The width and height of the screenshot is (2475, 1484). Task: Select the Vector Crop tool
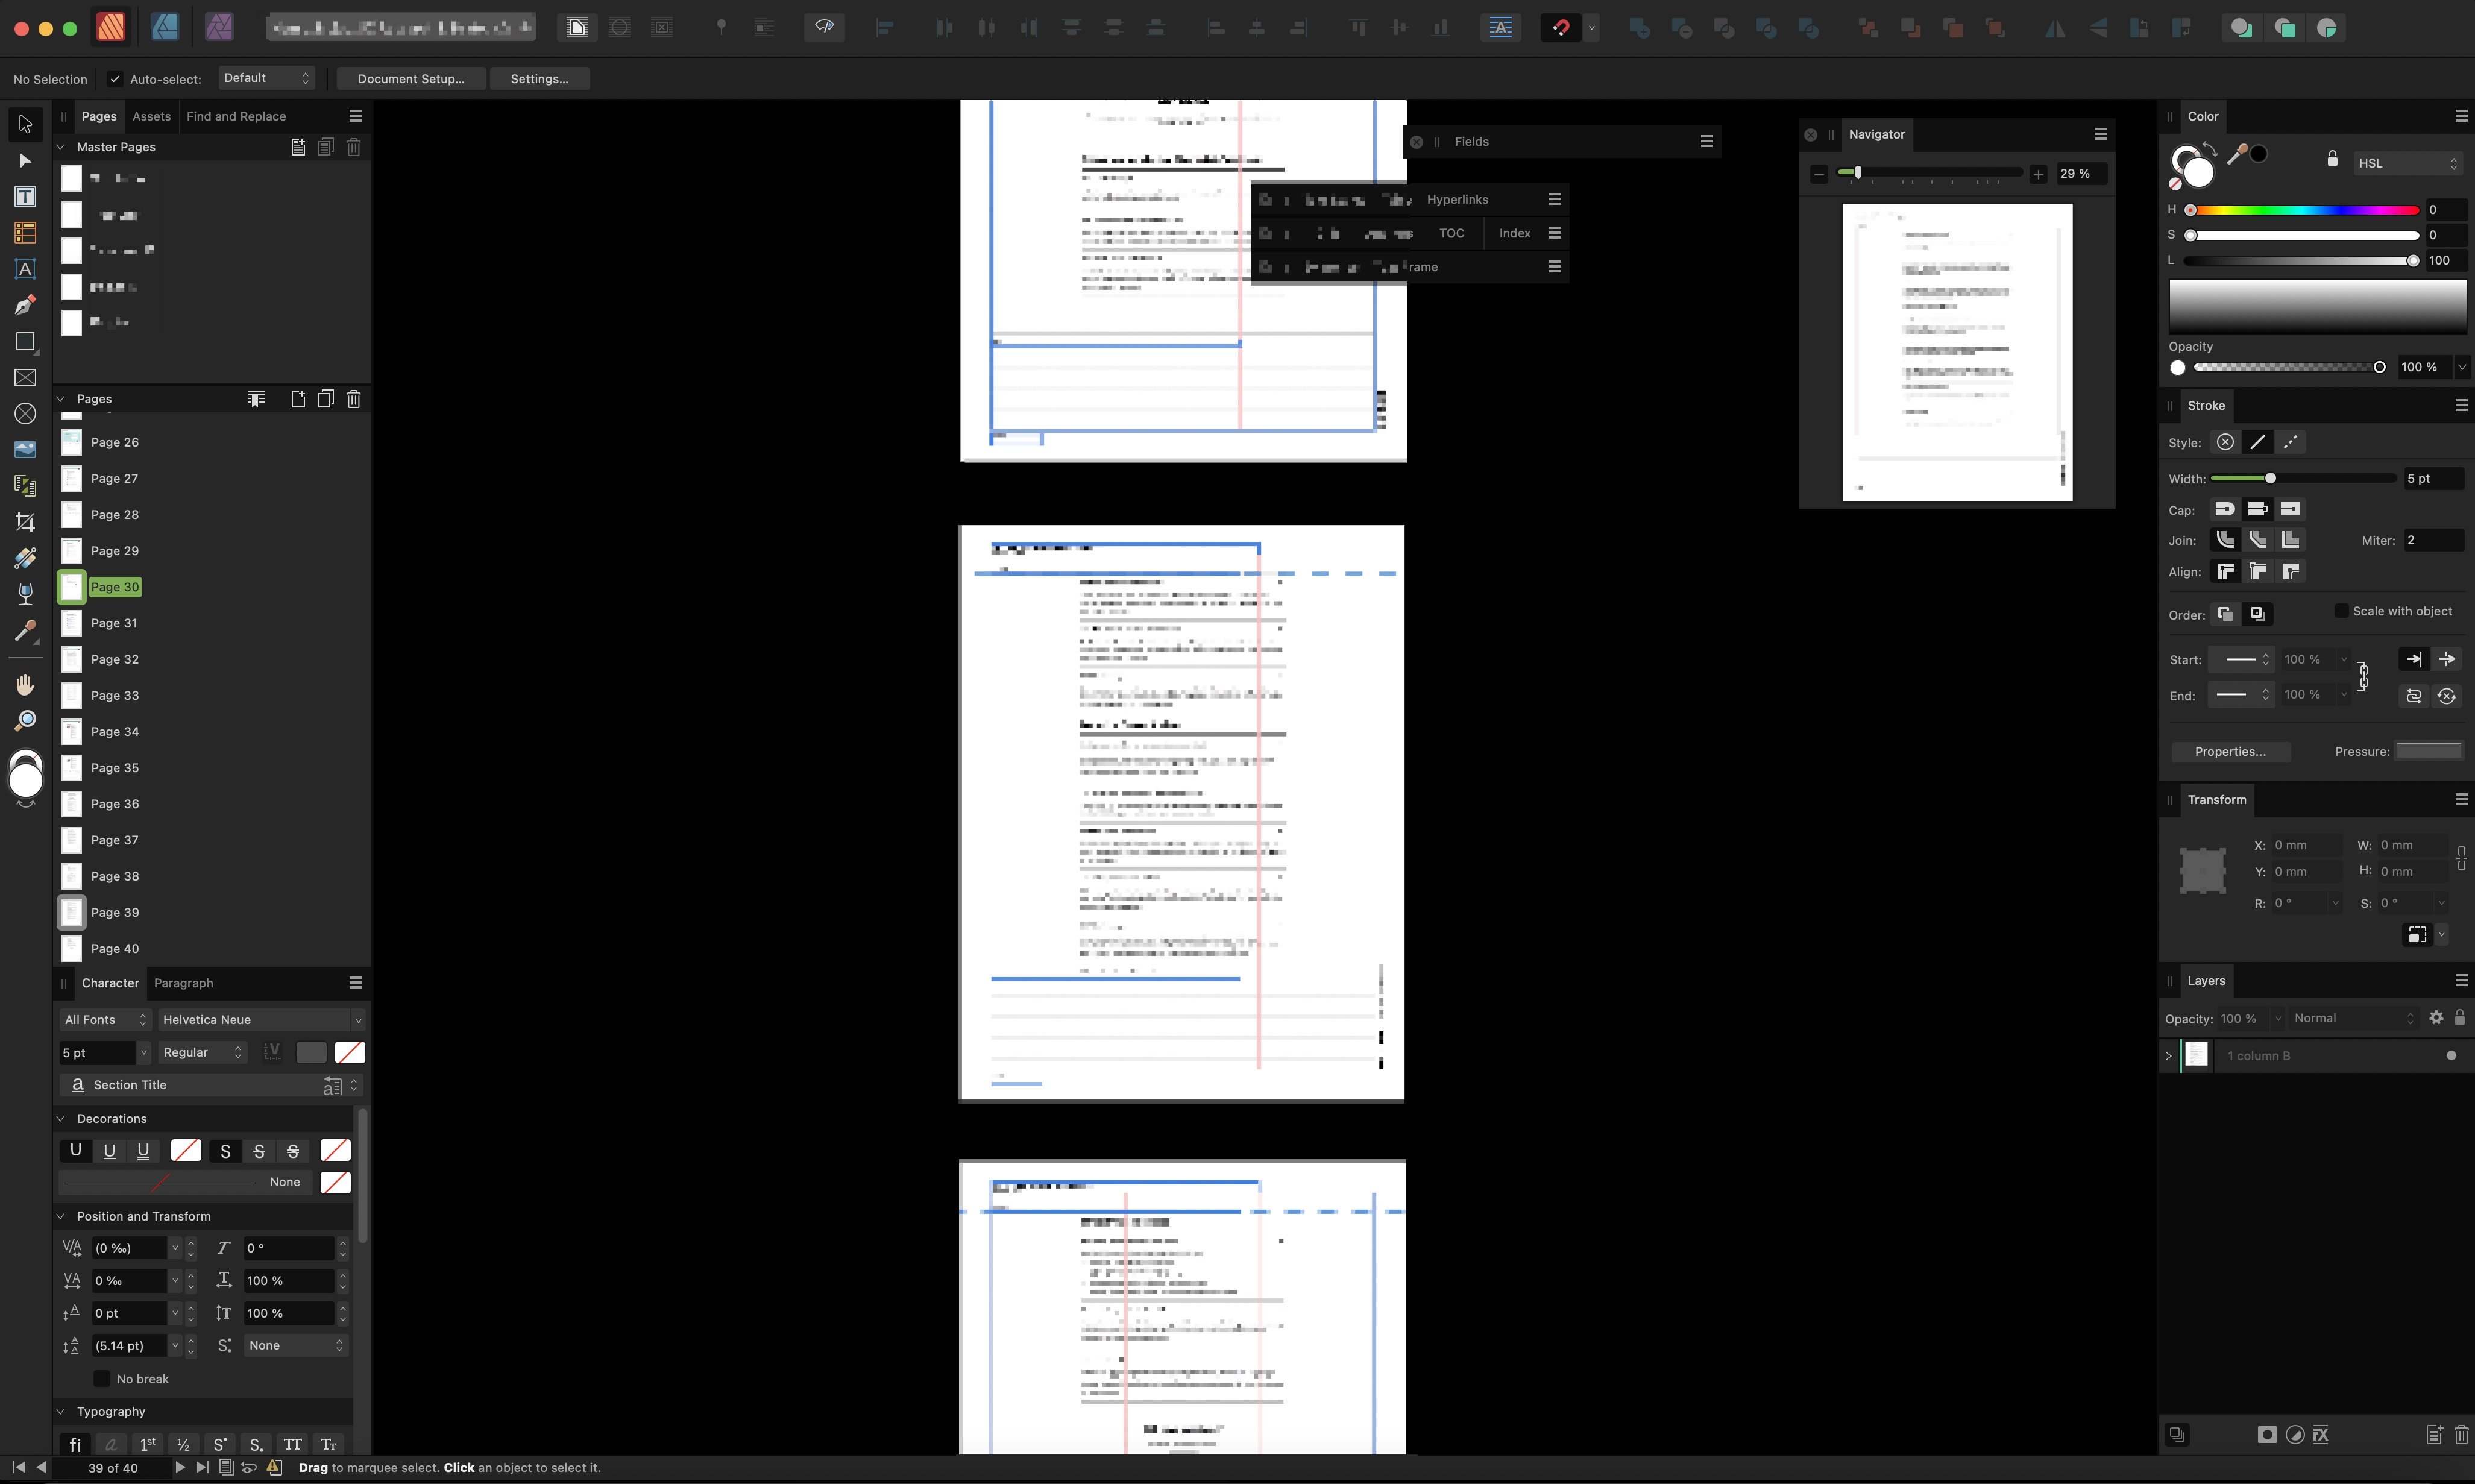[x=25, y=522]
